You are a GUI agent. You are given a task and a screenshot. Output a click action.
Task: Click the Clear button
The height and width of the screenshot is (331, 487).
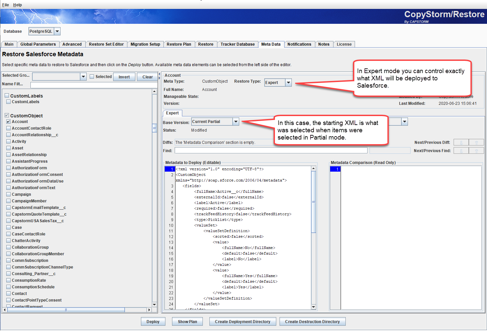148,77
